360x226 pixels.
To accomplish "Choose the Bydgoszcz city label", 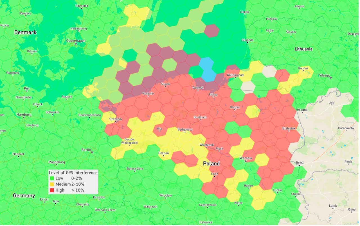I will pos(185,129).
